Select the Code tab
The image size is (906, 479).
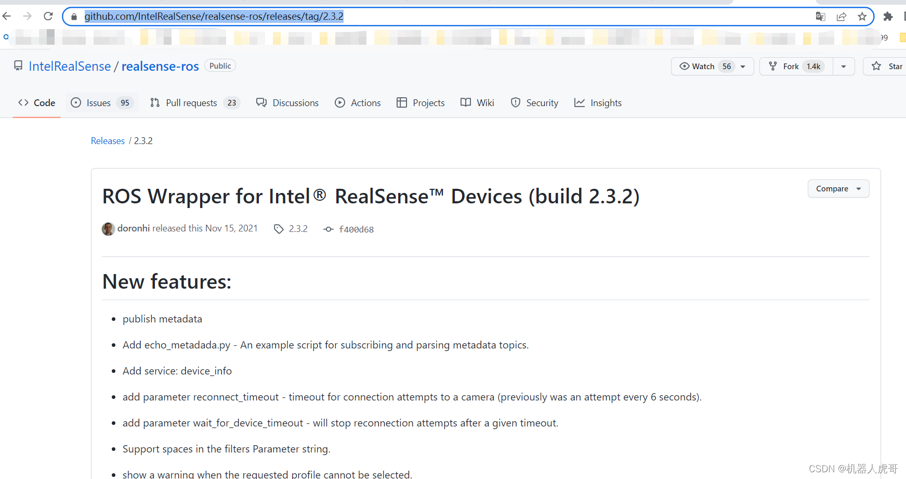tap(37, 103)
